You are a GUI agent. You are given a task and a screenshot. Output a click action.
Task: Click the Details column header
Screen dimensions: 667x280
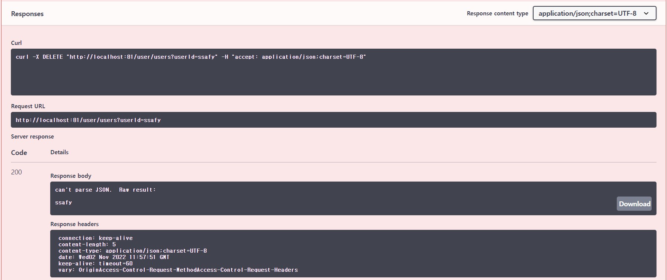pyautogui.click(x=60, y=152)
